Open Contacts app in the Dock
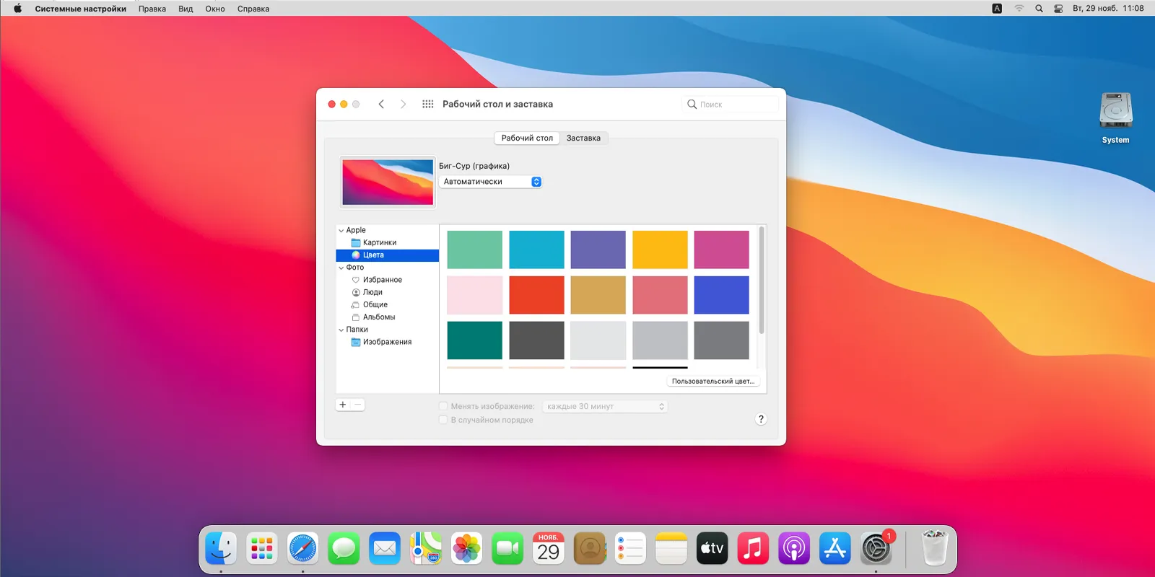1155x577 pixels. [x=590, y=550]
